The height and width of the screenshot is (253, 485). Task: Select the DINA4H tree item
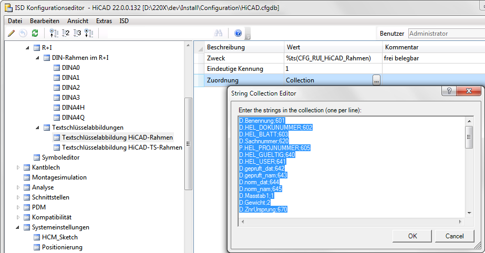73,108
